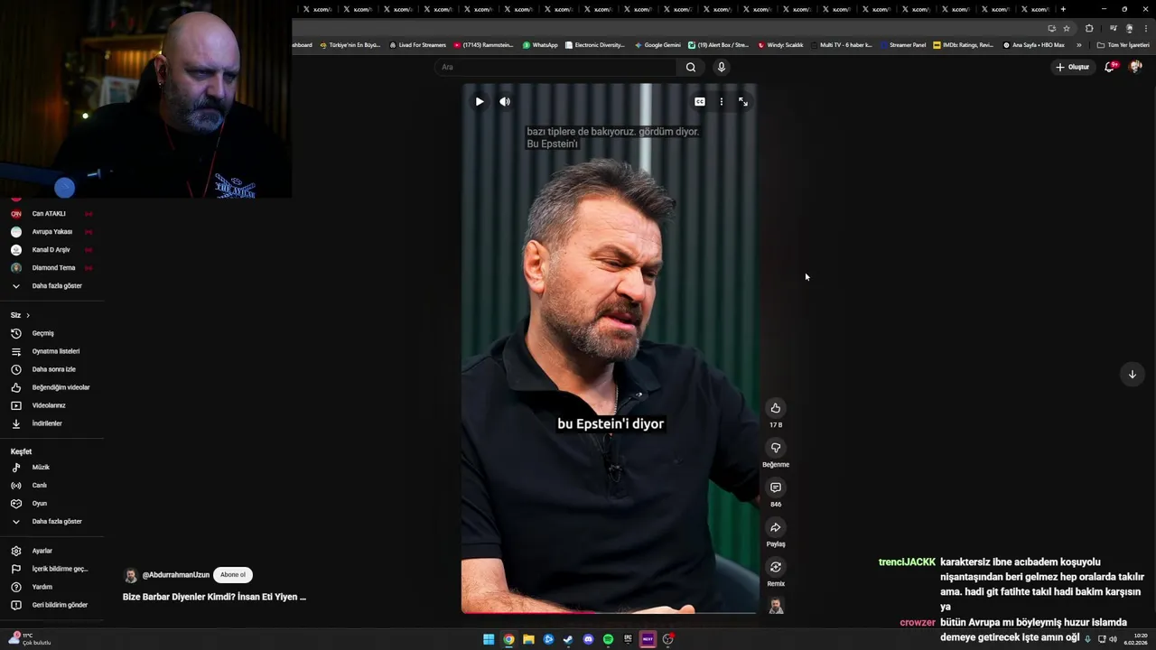Open Diamond Tema subscription
Screen dimensions: 1156x650
[x=52, y=268]
